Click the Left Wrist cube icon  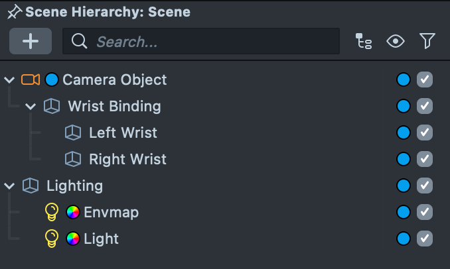pos(73,133)
